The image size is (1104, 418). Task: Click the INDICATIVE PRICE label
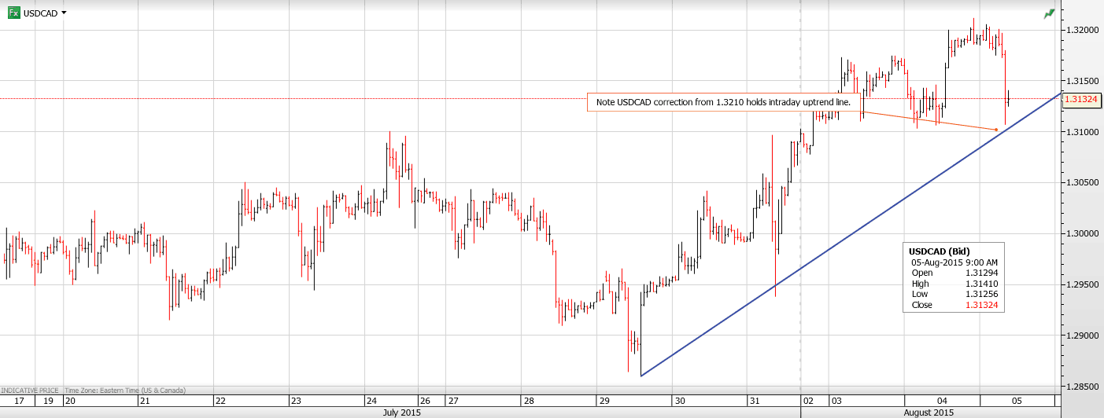point(30,390)
